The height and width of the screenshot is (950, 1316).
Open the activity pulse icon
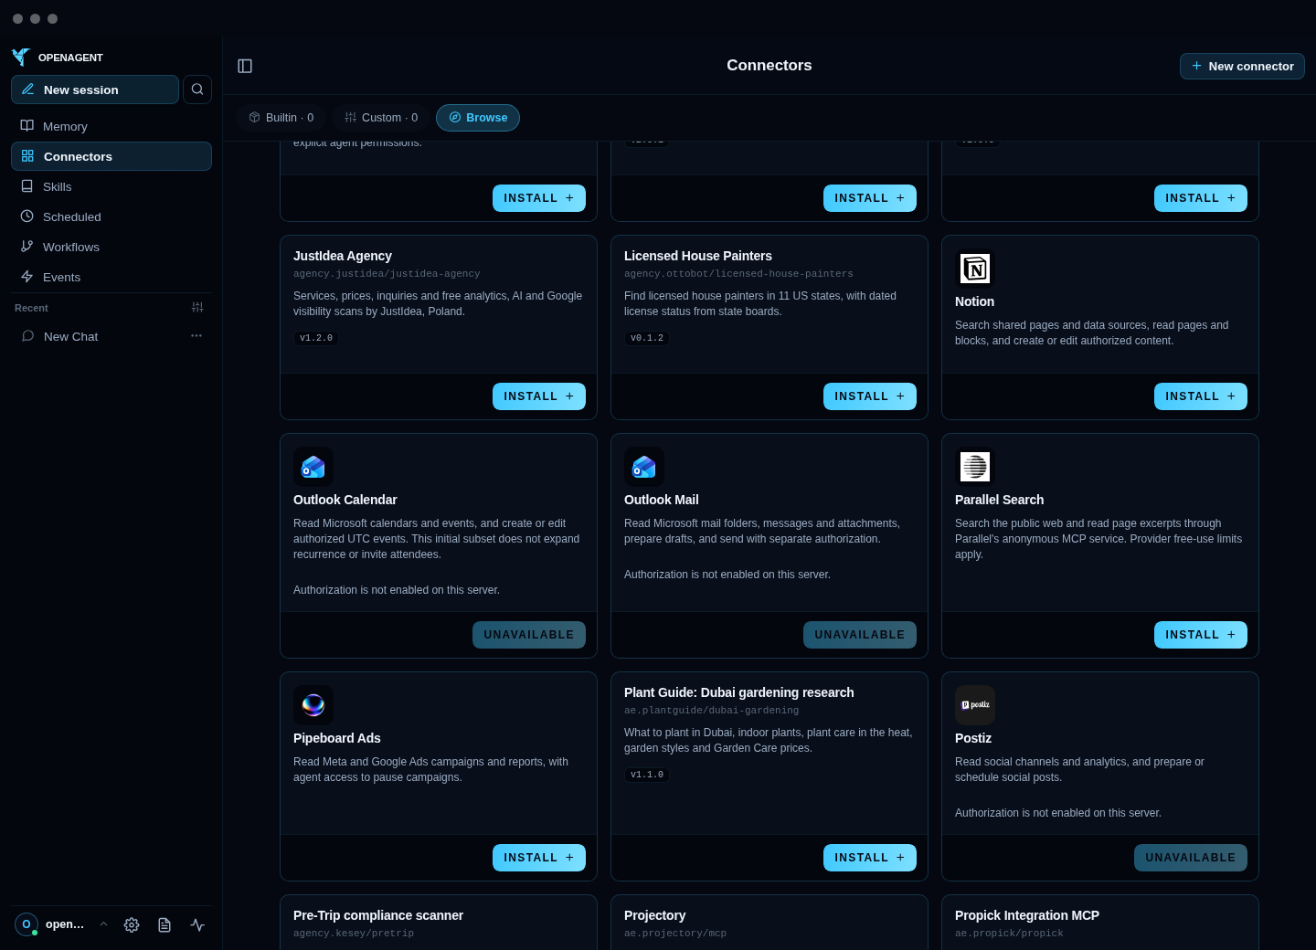197,924
